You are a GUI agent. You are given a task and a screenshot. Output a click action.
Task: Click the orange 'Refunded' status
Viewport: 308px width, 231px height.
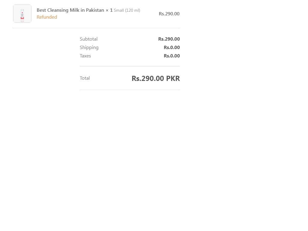pyautogui.click(x=47, y=17)
